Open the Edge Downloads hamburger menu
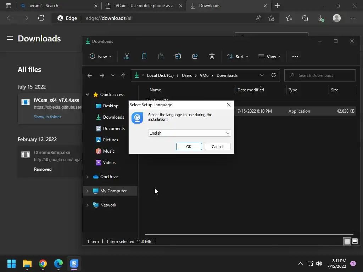This screenshot has width=363, height=272. pos(10,38)
